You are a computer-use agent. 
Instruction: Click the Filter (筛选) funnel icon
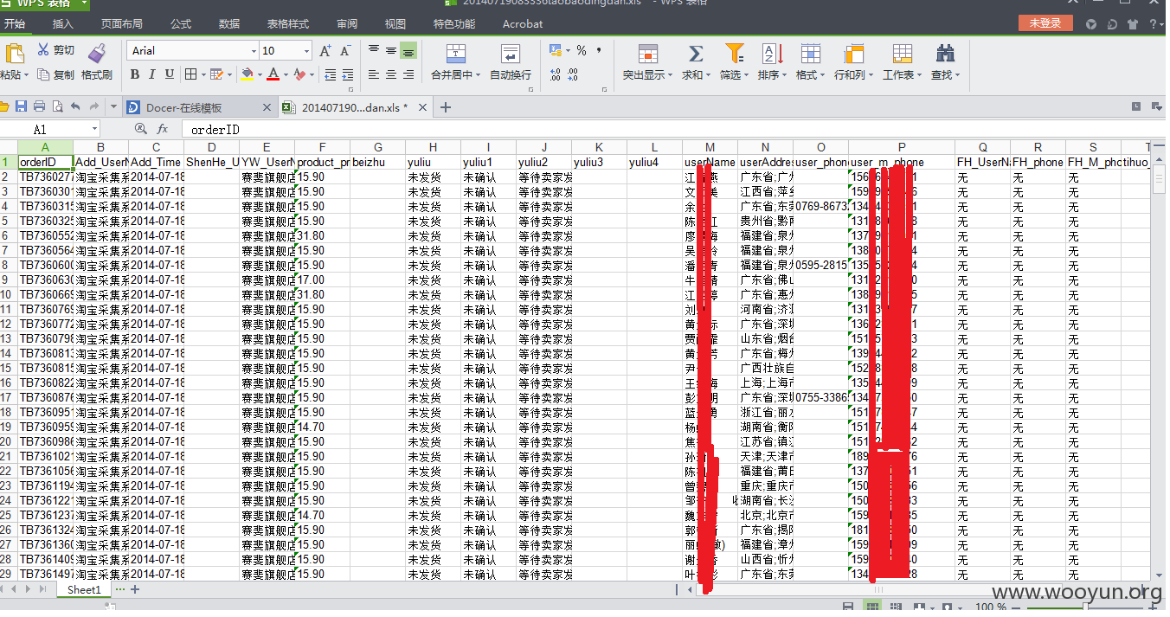(734, 53)
